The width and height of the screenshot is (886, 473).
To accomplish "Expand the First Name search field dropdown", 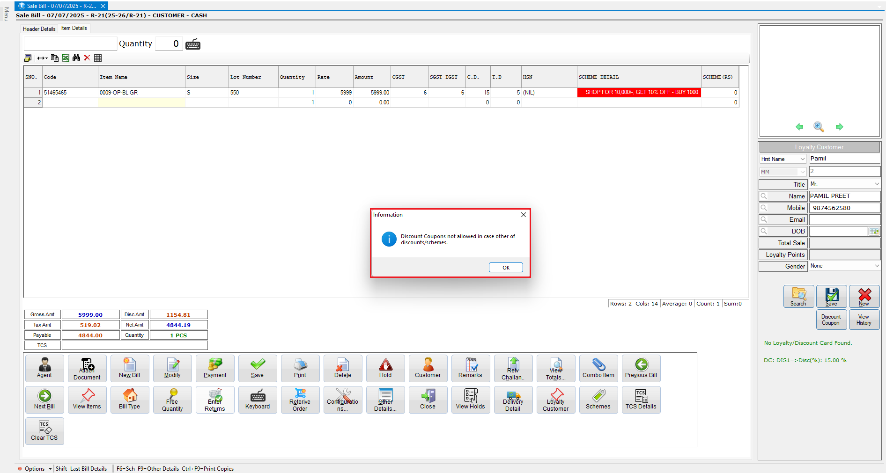I will pyautogui.click(x=802, y=159).
